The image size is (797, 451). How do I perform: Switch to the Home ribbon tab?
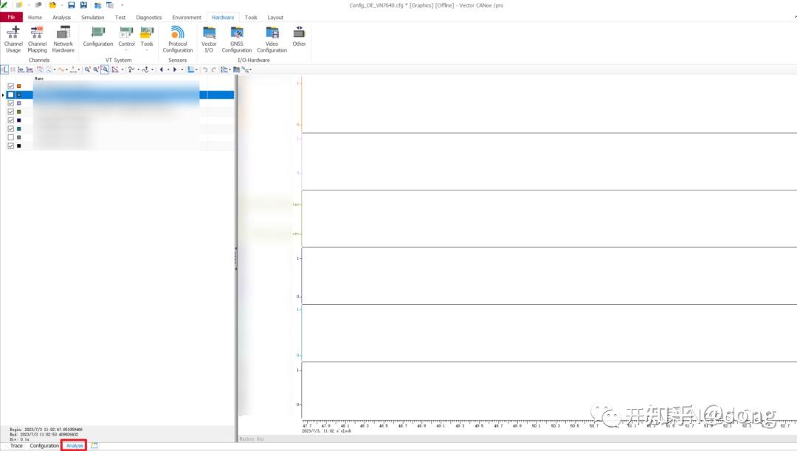(35, 17)
